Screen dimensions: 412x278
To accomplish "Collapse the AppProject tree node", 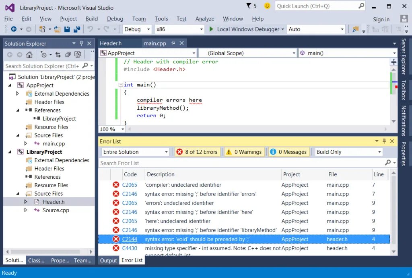I will click(x=10, y=85).
